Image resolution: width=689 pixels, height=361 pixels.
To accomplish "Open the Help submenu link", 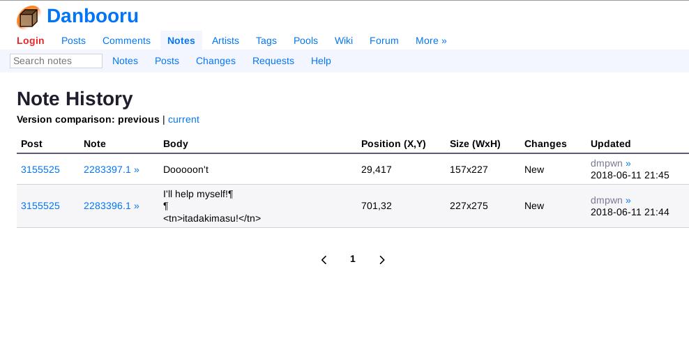I will click(321, 61).
